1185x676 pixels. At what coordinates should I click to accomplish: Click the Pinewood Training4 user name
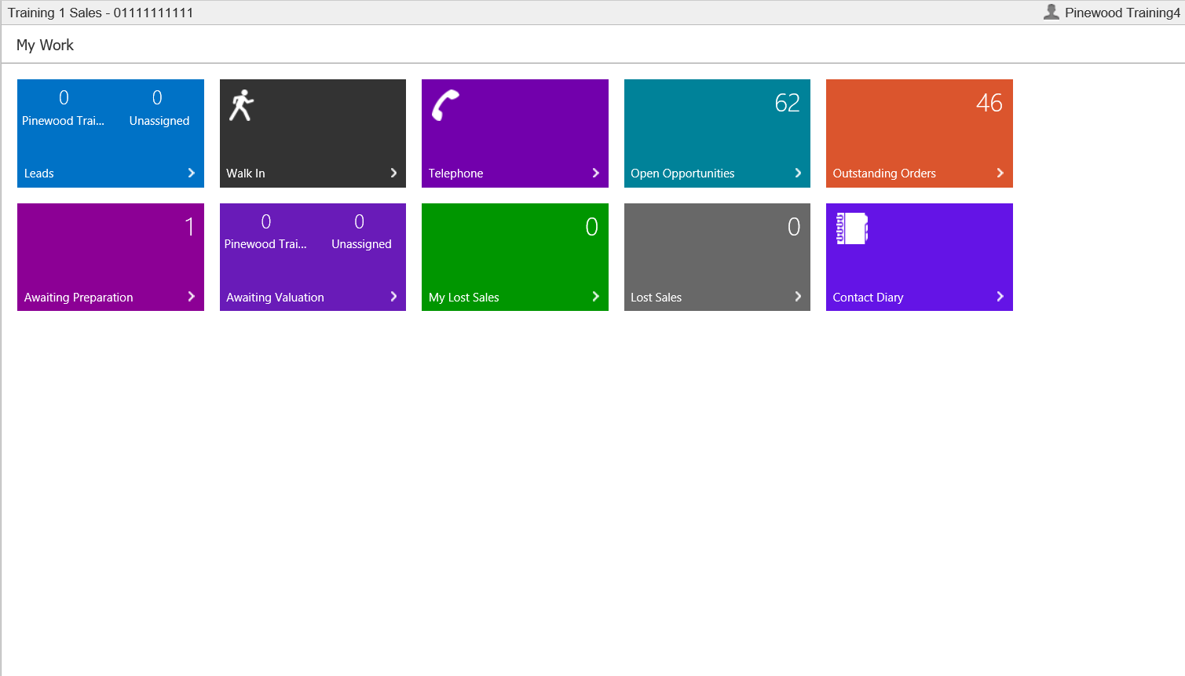pyautogui.click(x=1122, y=13)
